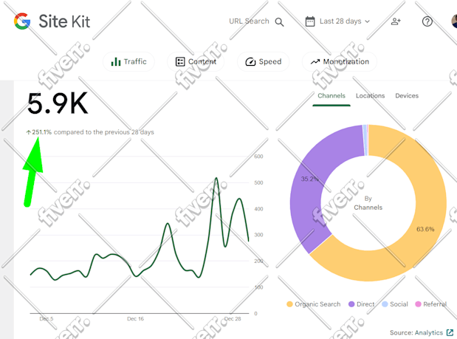Viewport: 457px width, 339px height.
Task: Jump to the Speed section
Action: (x=263, y=61)
